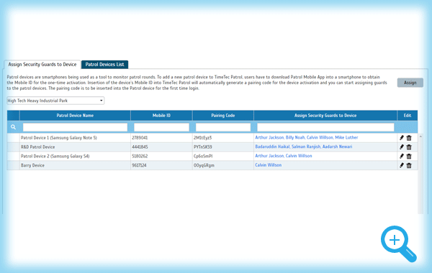Switch to Assign Security Guards to Device tab
The height and width of the screenshot is (273, 432).
[x=42, y=65]
